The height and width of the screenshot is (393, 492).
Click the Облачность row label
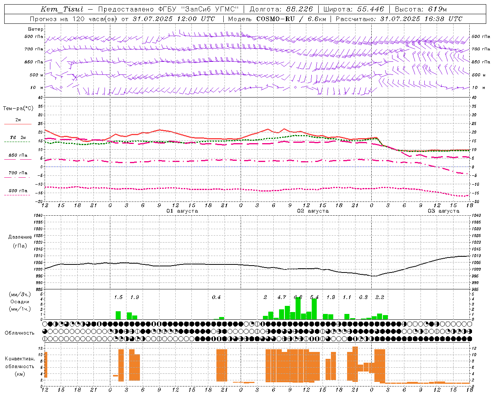tap(20, 333)
